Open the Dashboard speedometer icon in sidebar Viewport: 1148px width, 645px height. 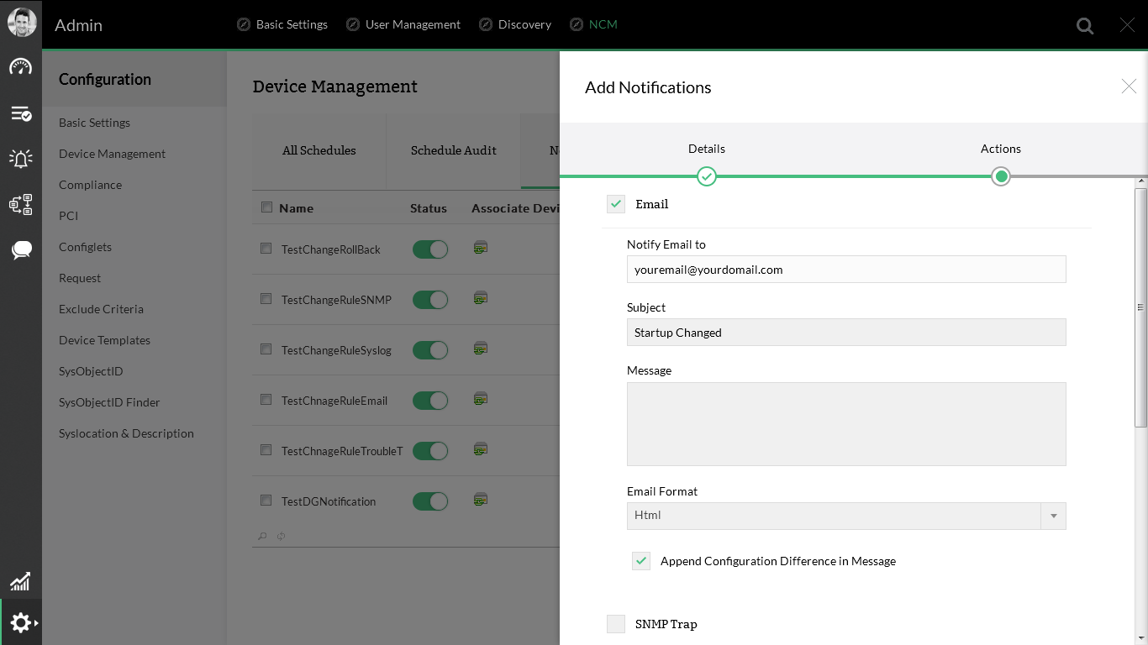[x=21, y=67]
